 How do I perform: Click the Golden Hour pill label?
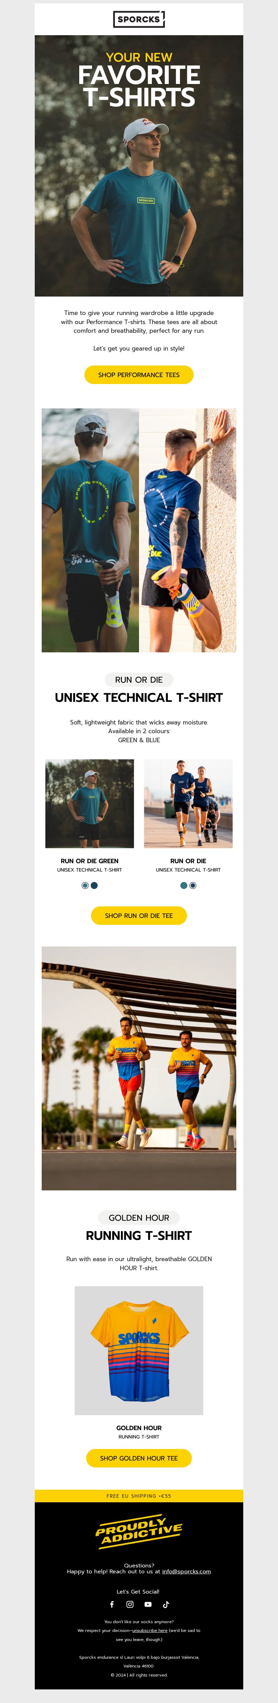pos(139,1218)
